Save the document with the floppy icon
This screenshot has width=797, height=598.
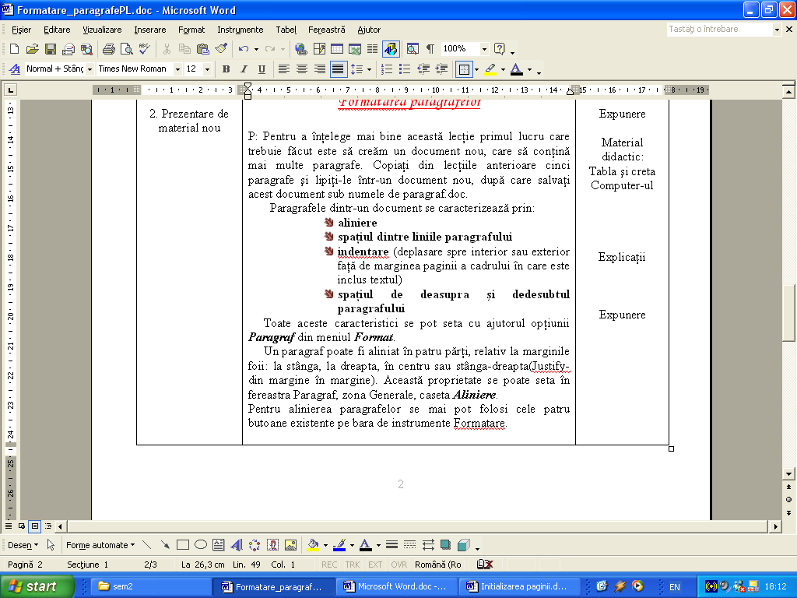pos(51,49)
